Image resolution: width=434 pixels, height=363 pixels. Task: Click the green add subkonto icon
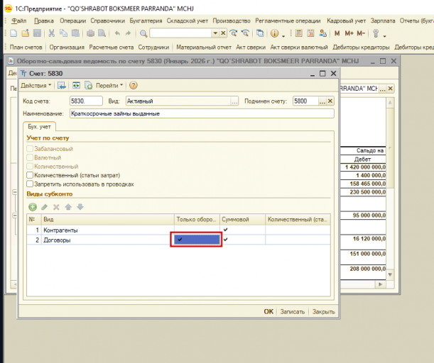(33, 207)
